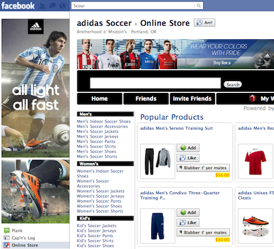Open Men's Soccer Pants category
The height and width of the screenshot is (249, 274).
point(96,141)
